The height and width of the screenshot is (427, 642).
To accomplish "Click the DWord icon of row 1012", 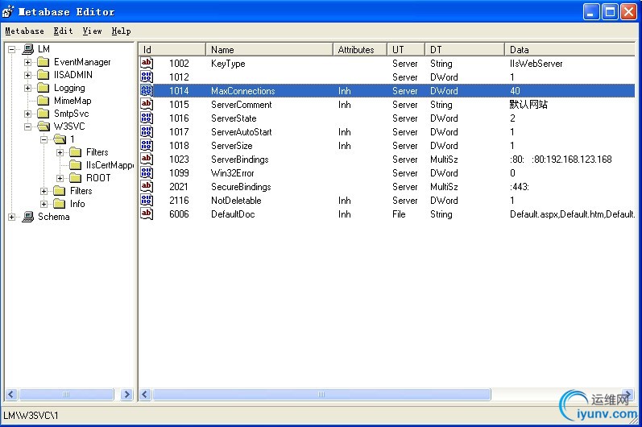I will pyautogui.click(x=147, y=77).
